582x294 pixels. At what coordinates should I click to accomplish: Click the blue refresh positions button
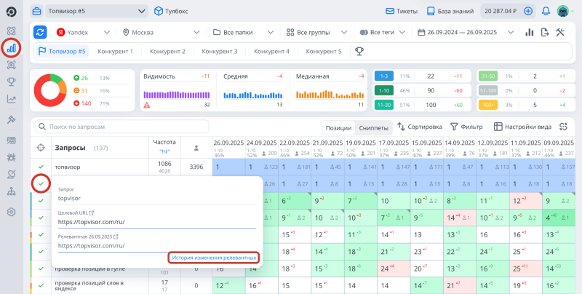[x=40, y=32]
